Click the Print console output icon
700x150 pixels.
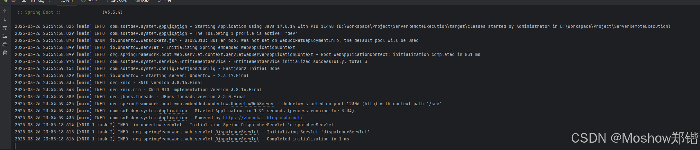[x=5, y=44]
